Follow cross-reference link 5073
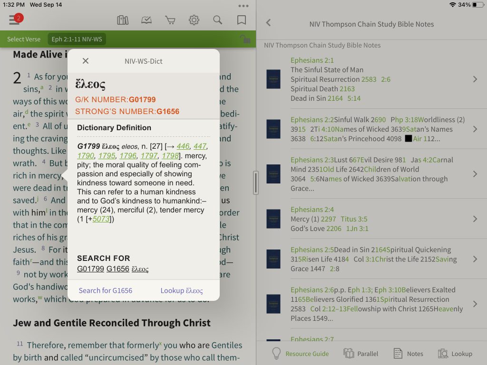 101,219
